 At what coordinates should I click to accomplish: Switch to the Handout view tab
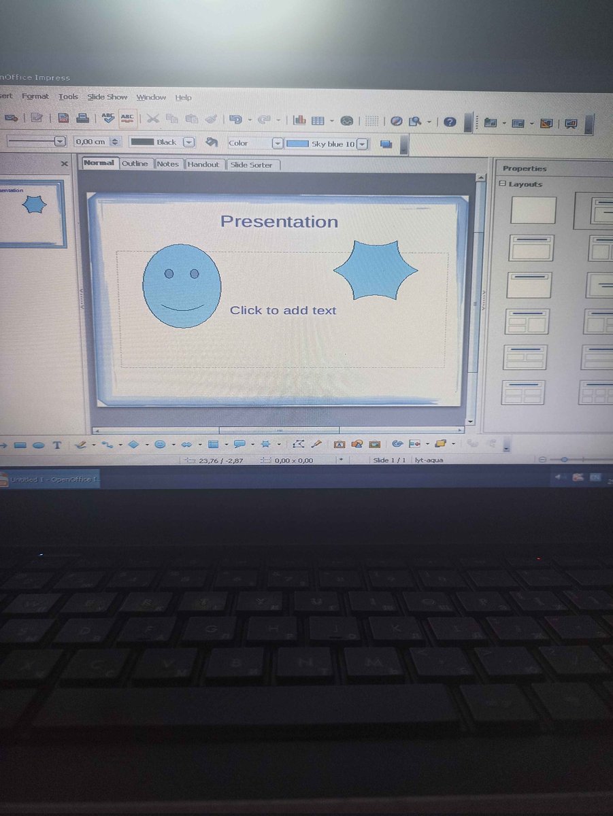pos(203,165)
